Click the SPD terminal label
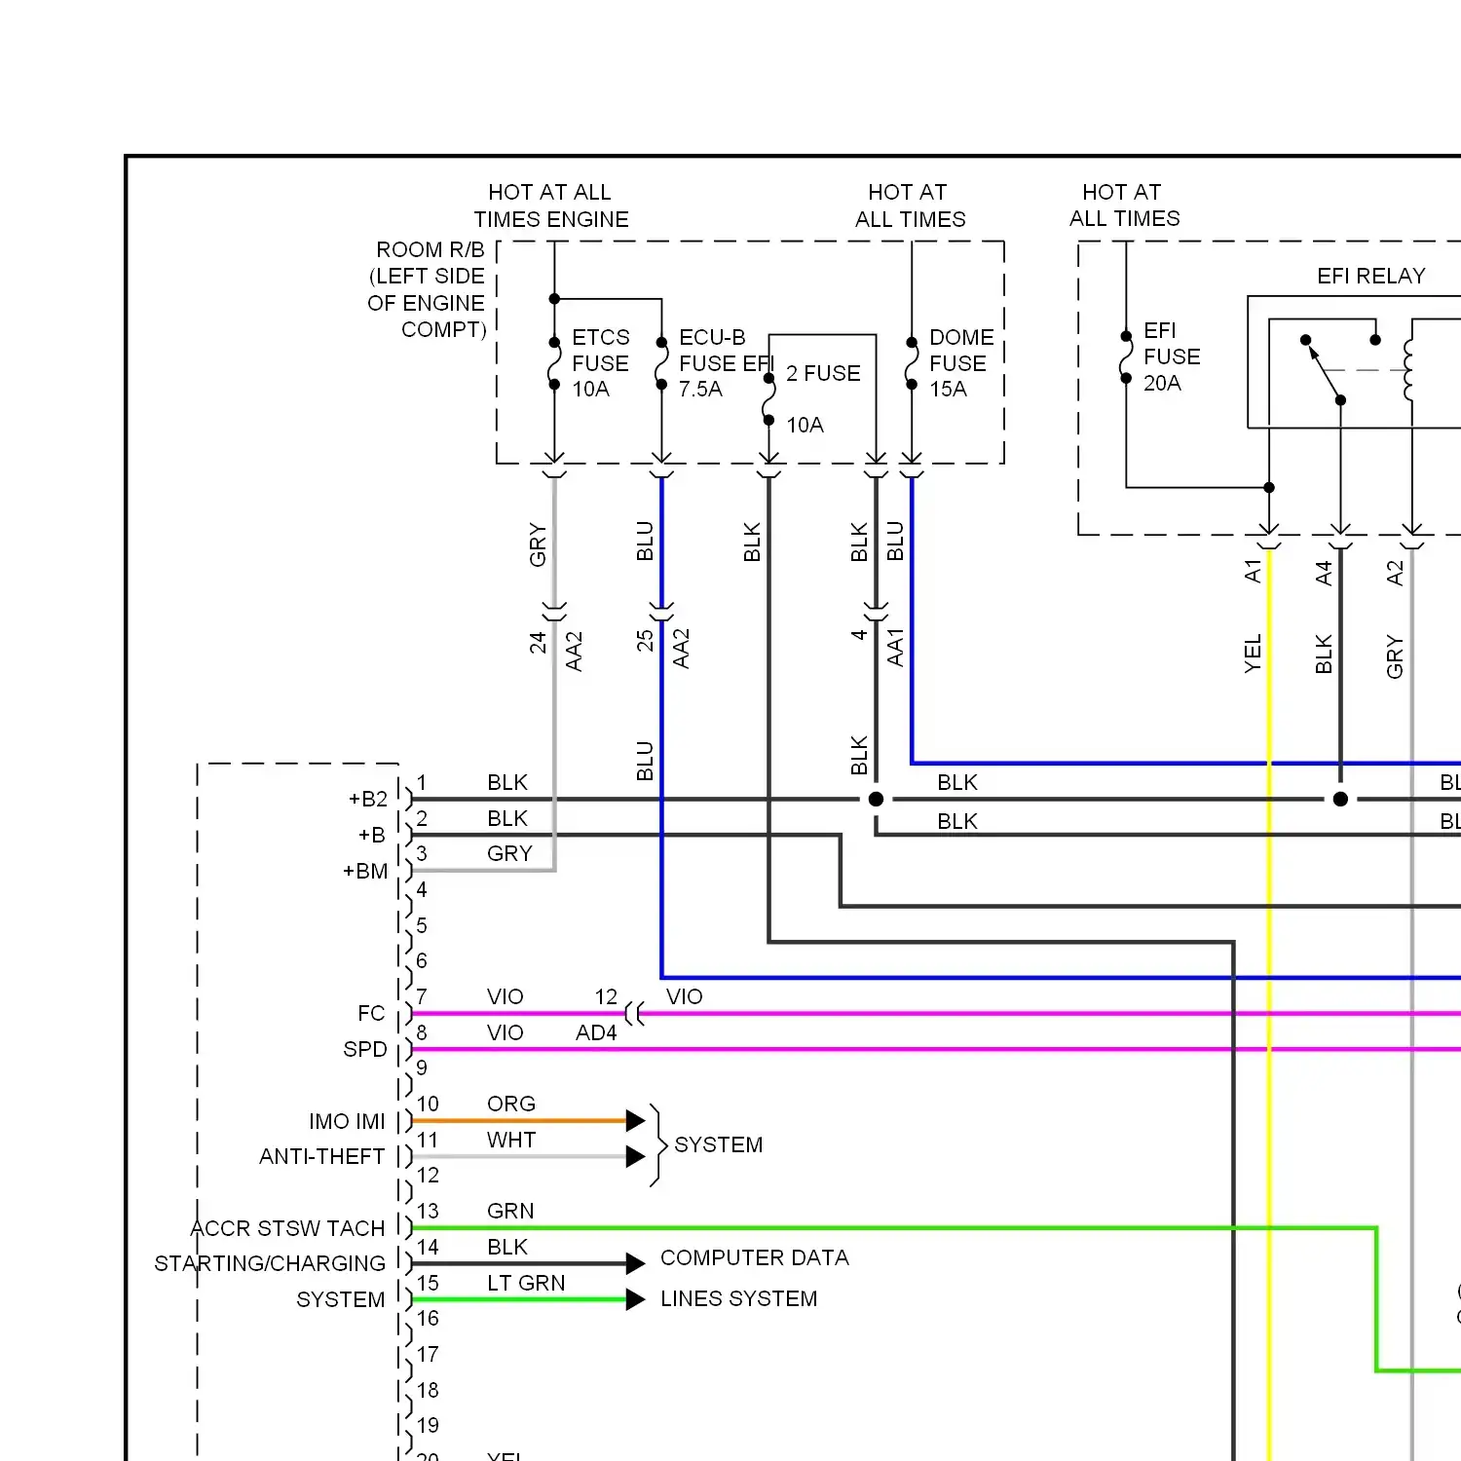 365,1049
